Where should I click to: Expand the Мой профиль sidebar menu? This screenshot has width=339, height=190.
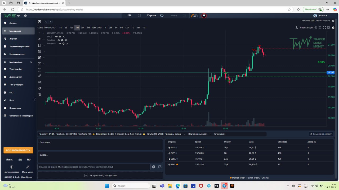click(x=18, y=62)
